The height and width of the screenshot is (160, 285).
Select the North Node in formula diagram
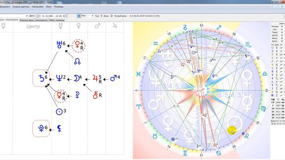pyautogui.click(x=77, y=61)
